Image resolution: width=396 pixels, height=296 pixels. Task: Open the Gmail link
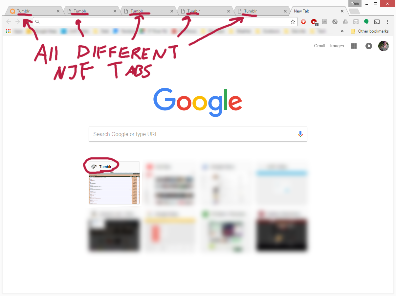click(x=319, y=46)
